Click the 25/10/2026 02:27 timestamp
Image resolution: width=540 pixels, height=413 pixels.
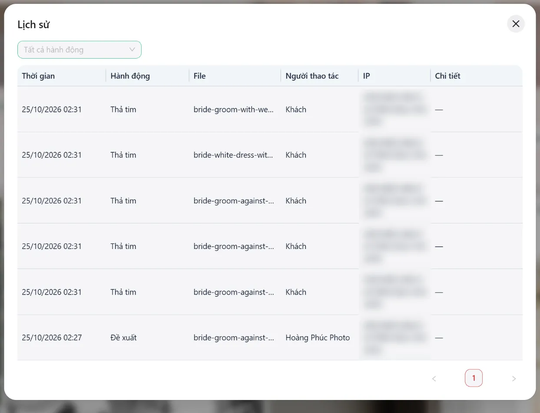click(52, 338)
